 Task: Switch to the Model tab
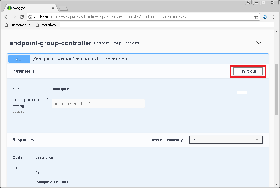66,182
